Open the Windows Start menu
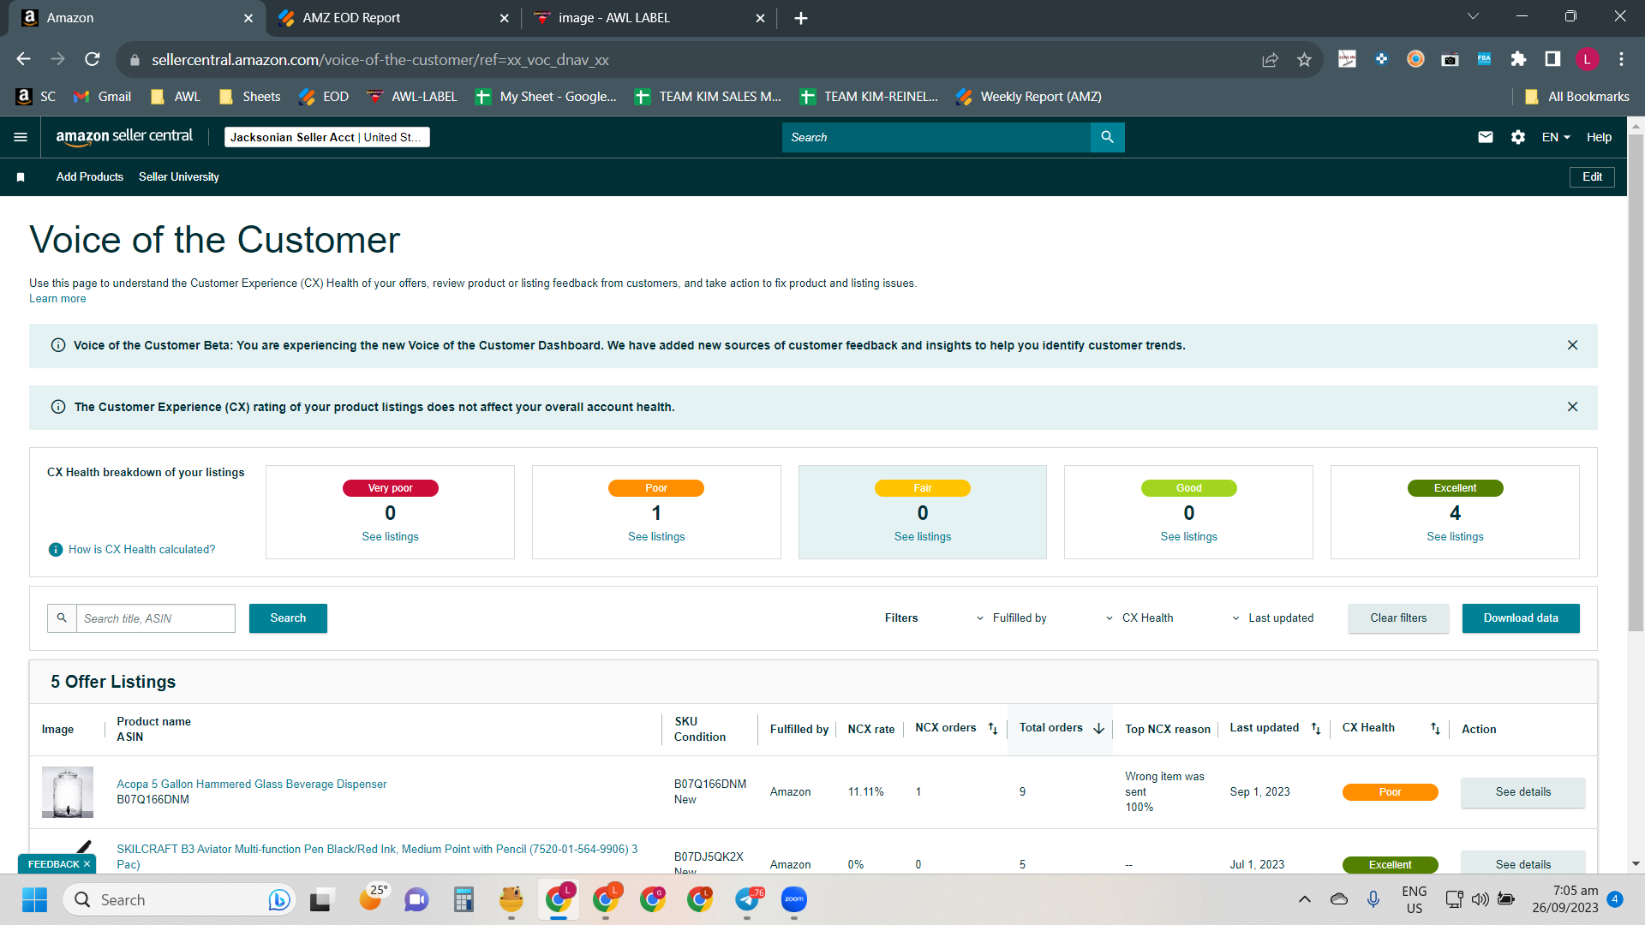The width and height of the screenshot is (1645, 925). pyautogui.click(x=34, y=900)
